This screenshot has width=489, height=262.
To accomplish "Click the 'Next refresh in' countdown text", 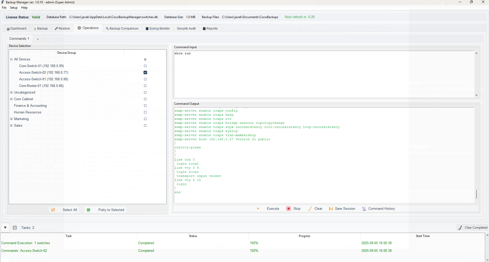I will 300,17.
